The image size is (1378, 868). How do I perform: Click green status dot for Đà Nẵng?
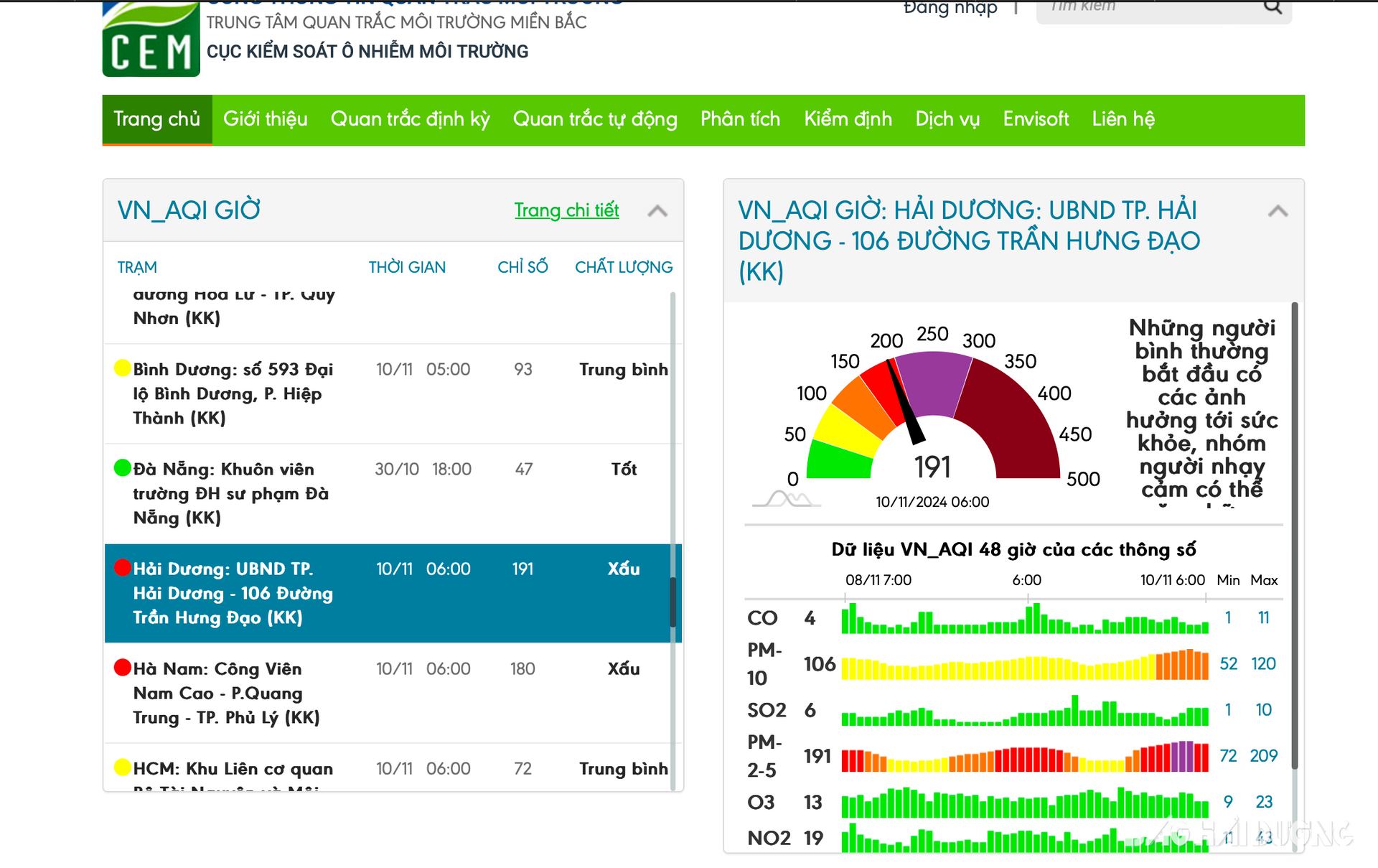pyautogui.click(x=123, y=468)
